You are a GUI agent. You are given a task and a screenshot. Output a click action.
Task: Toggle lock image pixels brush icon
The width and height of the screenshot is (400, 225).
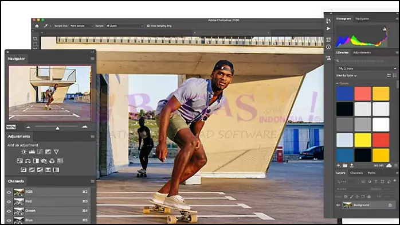point(351,197)
